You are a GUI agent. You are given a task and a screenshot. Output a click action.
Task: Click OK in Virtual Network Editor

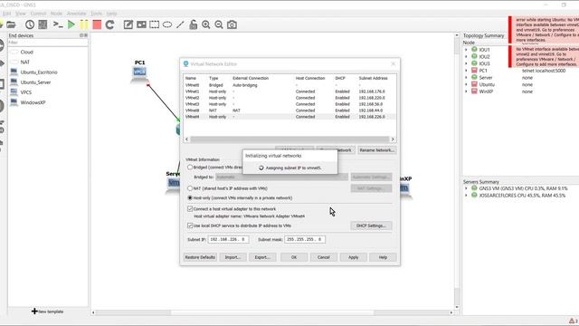point(294,257)
